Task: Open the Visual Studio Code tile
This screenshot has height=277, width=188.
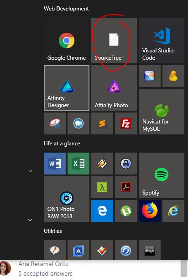Action: click(x=161, y=41)
